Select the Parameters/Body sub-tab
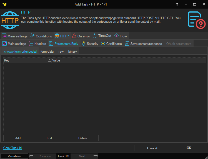The width and height of the screenshot is (208, 159). 64,44
